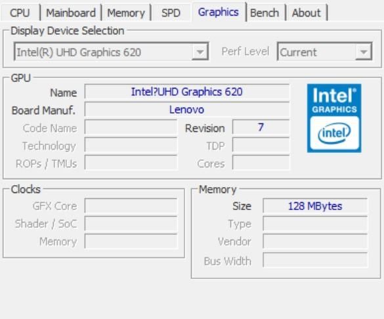Screen dimensions: 384x319
Task: Click the Intel Graphics logo
Action: (334, 118)
